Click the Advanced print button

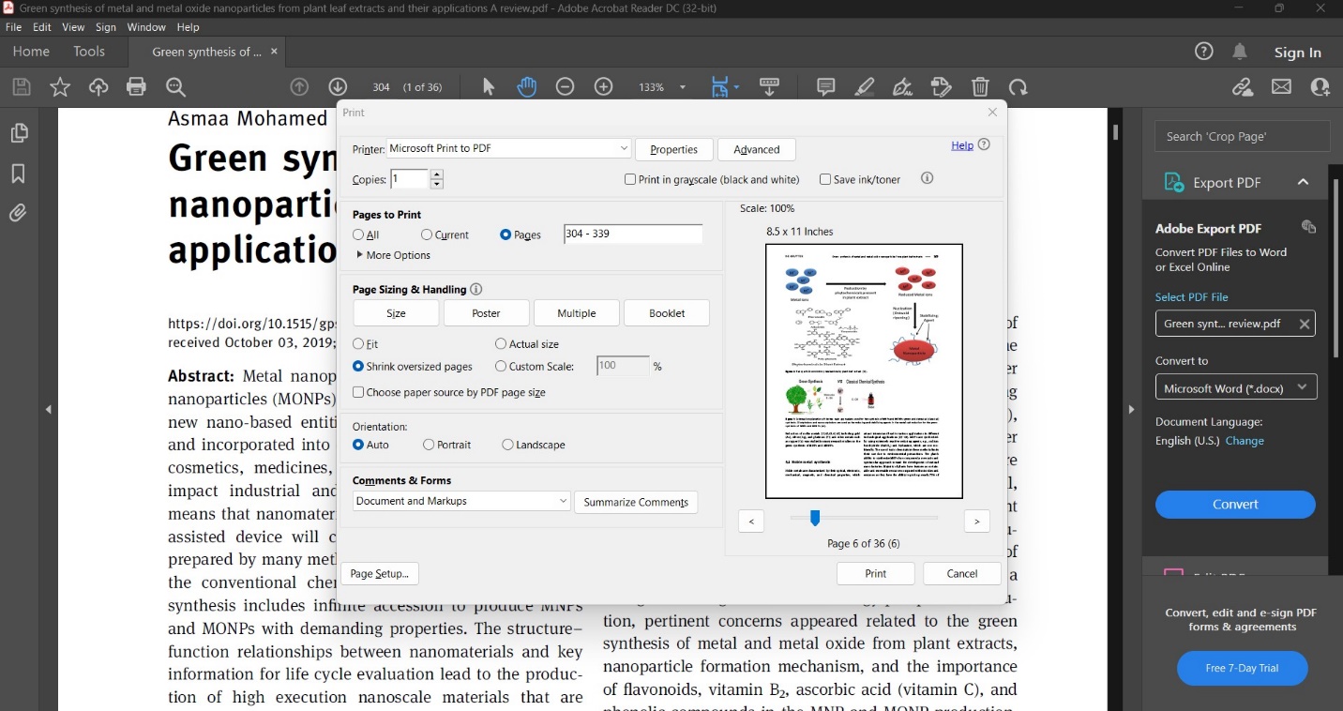[x=757, y=149]
